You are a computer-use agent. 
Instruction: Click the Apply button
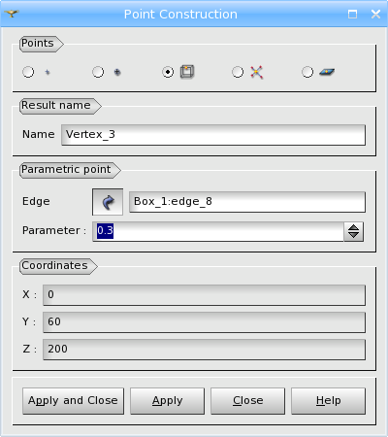click(x=168, y=401)
